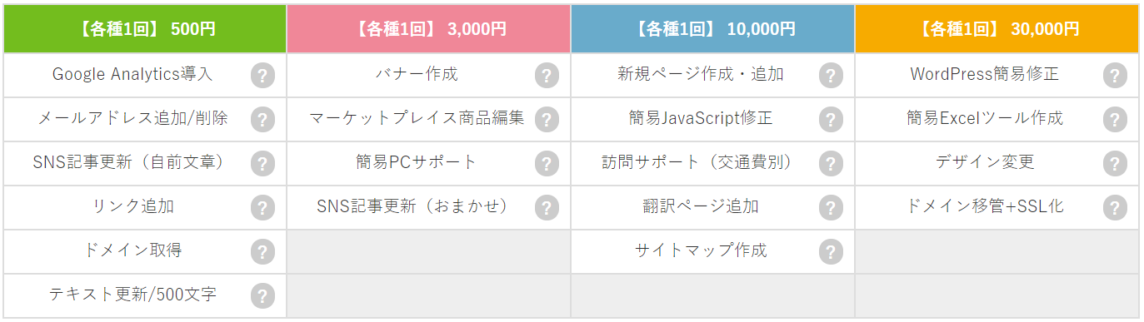Click the 翻訳ページ追加 service text
Viewport: 1144px width, 322px height.
pos(701,206)
